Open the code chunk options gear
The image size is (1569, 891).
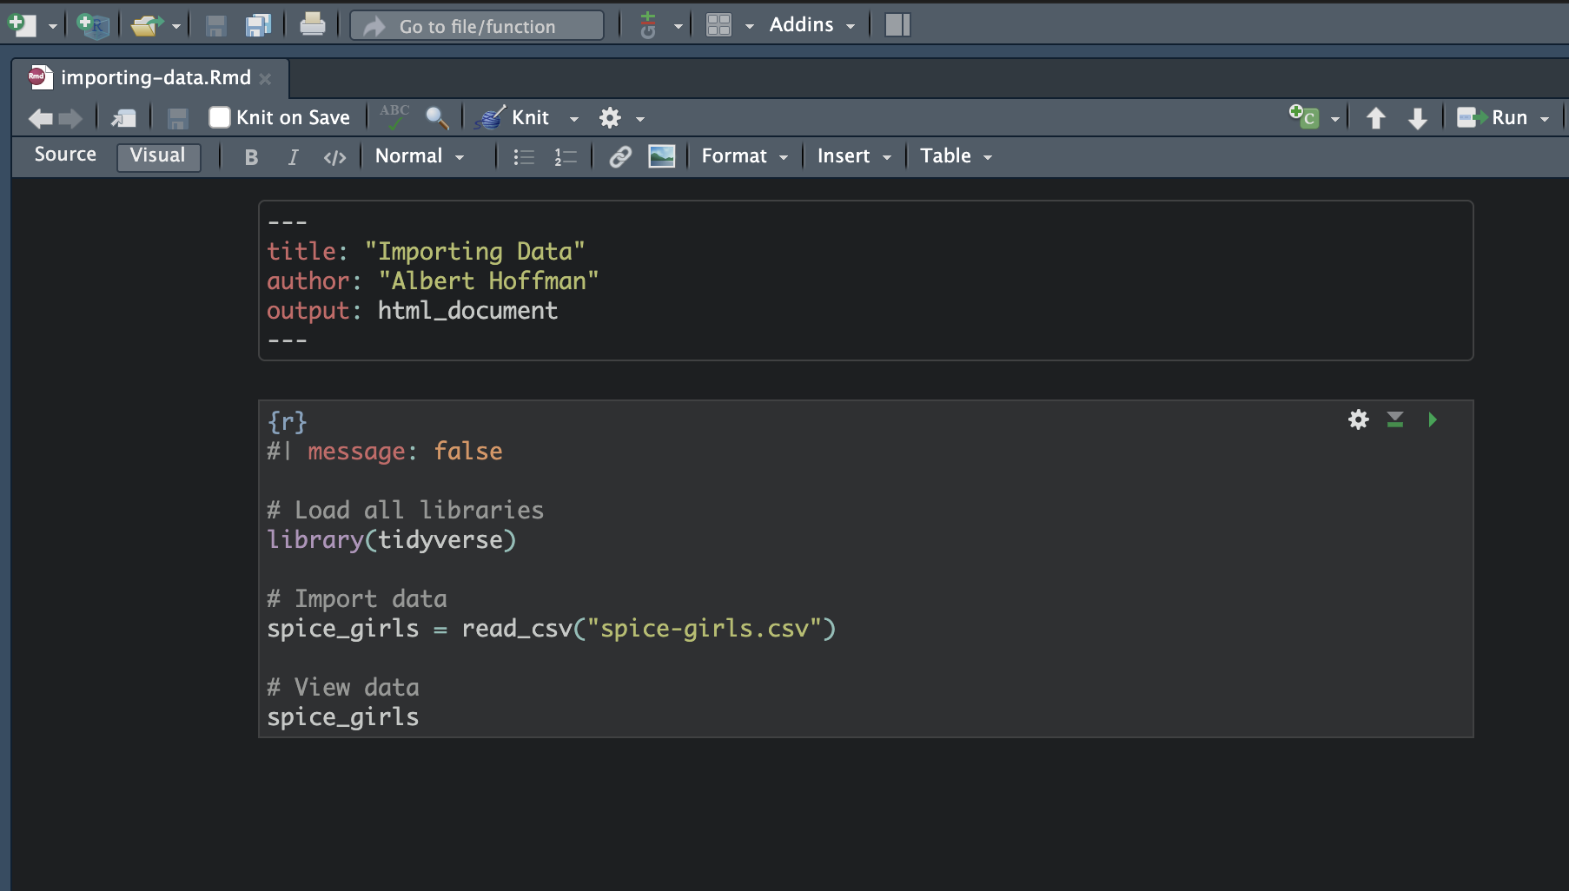tap(1358, 420)
